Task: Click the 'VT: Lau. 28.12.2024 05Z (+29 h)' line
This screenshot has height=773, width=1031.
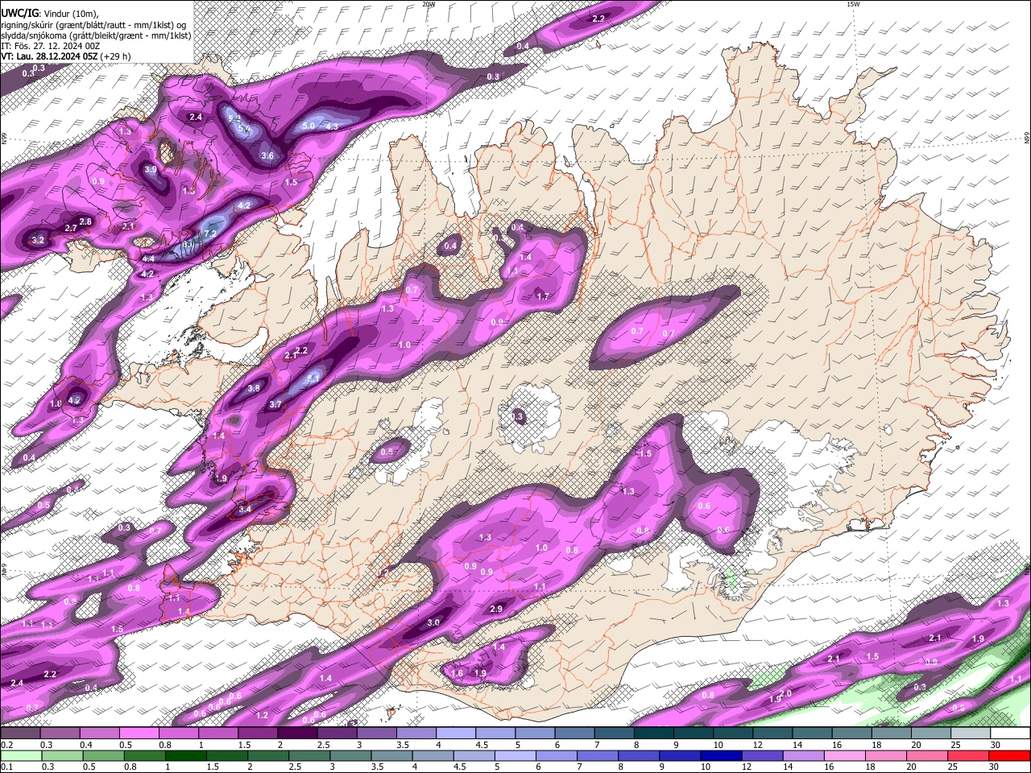Action: [66, 56]
